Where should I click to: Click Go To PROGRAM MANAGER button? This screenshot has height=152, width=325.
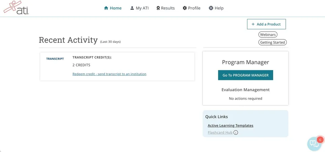pos(245,75)
